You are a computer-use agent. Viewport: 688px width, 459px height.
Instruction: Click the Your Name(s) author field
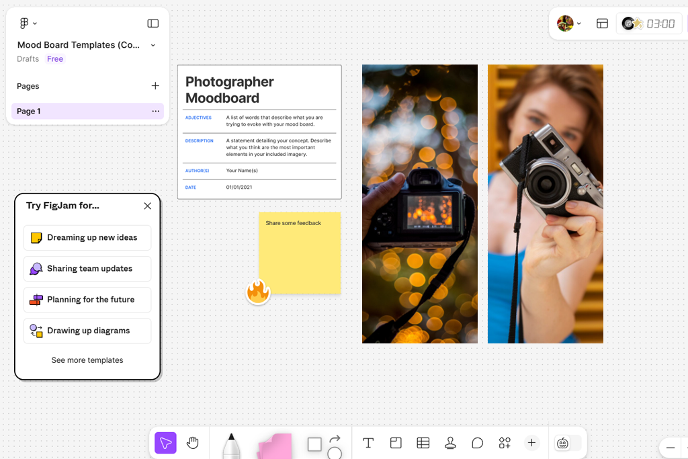[242, 171]
